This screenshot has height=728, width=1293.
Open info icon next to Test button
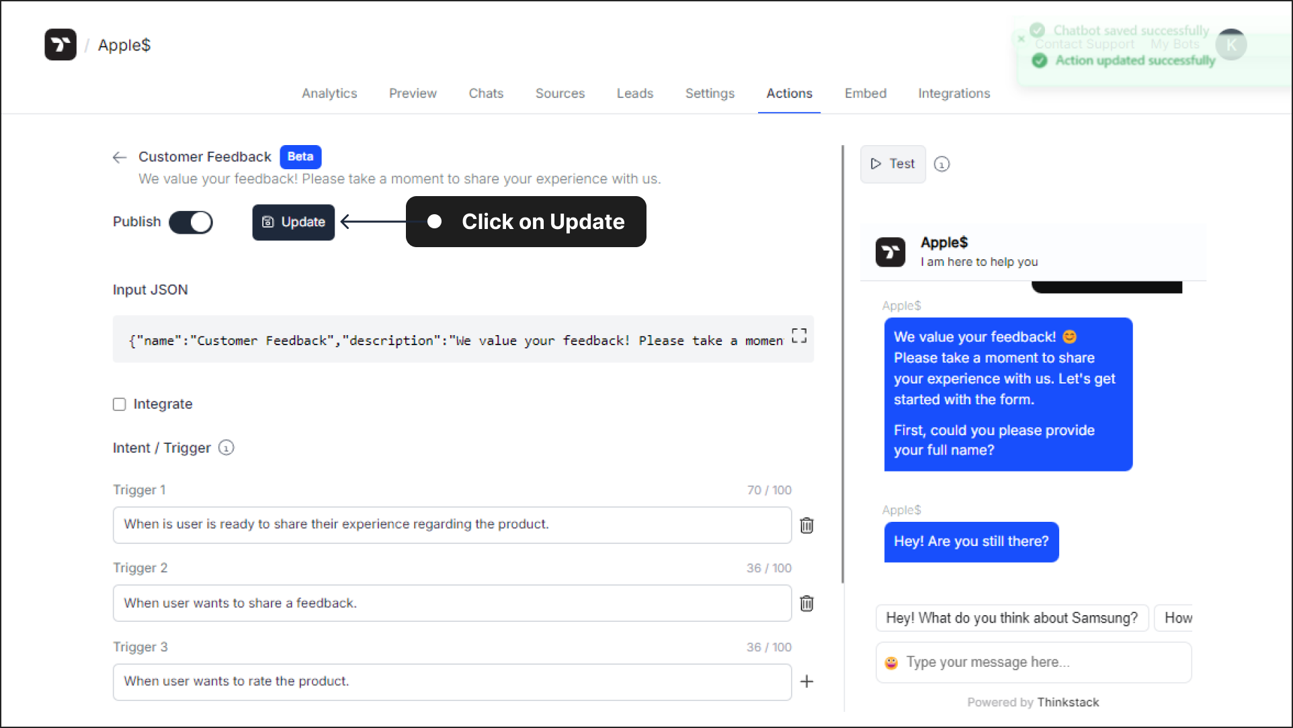942,164
